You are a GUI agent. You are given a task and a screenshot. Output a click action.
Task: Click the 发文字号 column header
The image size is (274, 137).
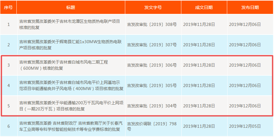pyautogui.click(x=153, y=7)
